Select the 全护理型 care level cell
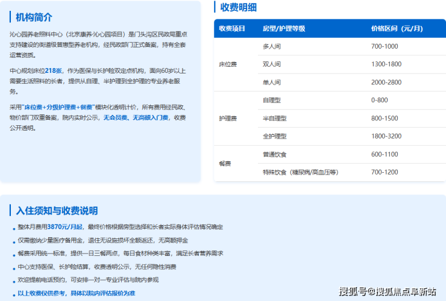Image resolution: width=446 pixels, height=301 pixels. tap(274, 136)
